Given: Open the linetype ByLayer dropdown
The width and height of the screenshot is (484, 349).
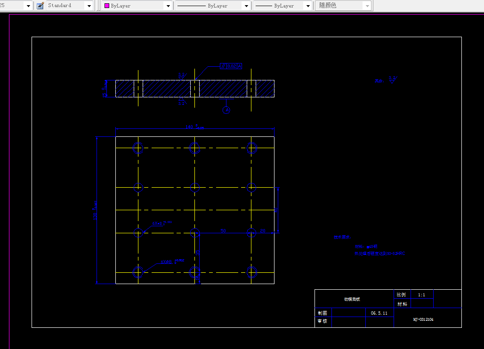Looking at the screenshot, I should click(x=246, y=6).
